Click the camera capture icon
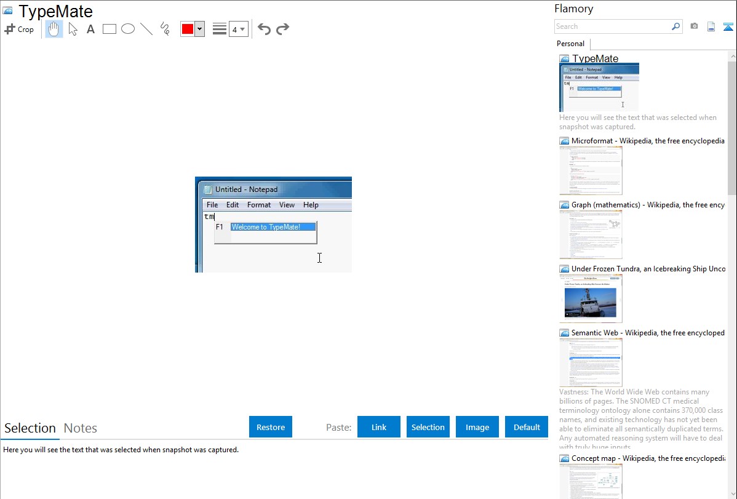This screenshot has width=737, height=499. [694, 26]
